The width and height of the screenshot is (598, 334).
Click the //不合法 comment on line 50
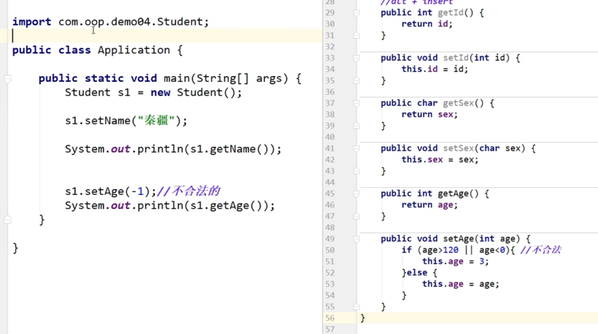click(x=541, y=250)
